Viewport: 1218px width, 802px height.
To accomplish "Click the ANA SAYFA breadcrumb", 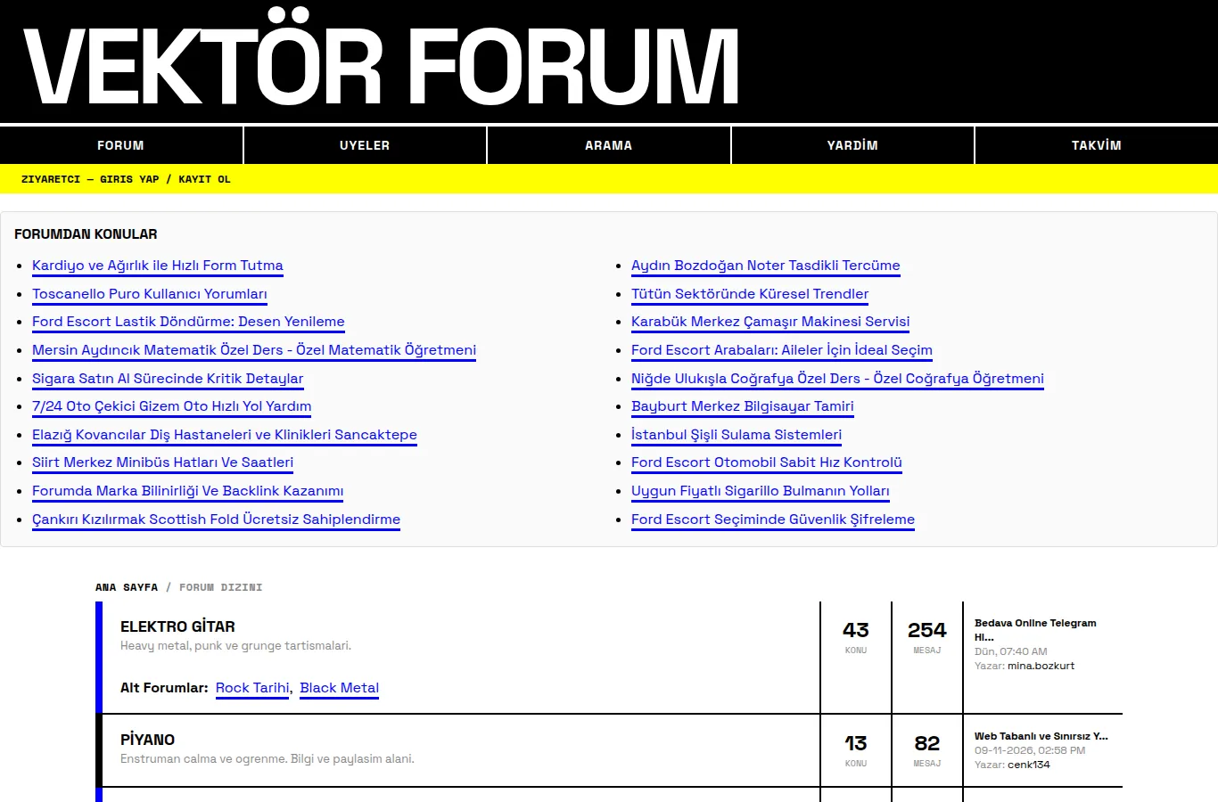I will 127,587.
